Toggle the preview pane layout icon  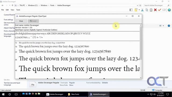131,10
